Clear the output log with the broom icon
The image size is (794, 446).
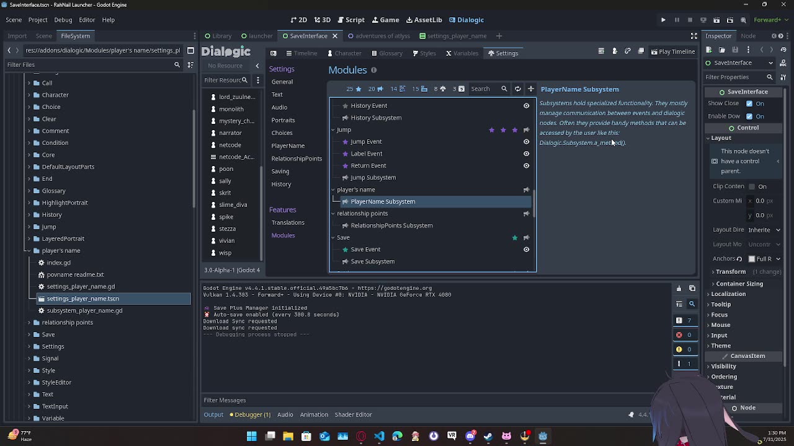point(679,288)
